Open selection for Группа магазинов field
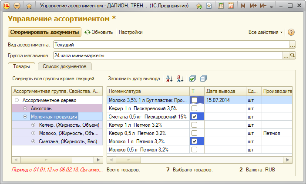 (x=286, y=56)
